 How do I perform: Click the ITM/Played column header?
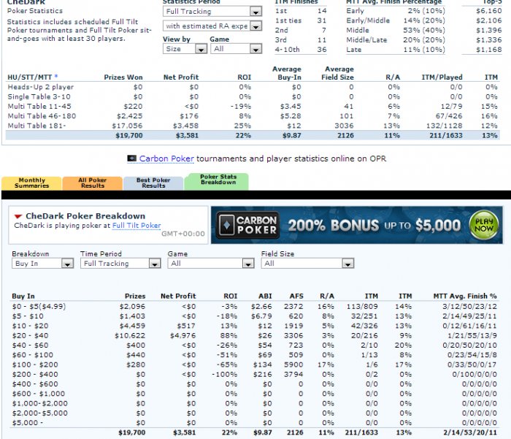pyautogui.click(x=442, y=77)
